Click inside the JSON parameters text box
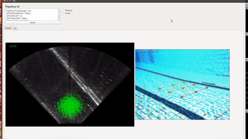The image size is (248, 139). click(x=32, y=15)
